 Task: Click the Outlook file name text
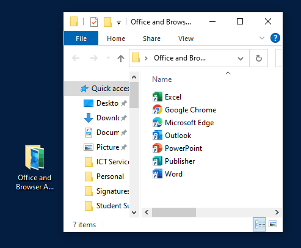click(178, 136)
